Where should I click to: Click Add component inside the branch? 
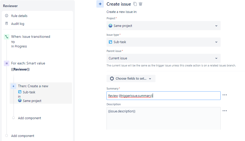[x=29, y=118]
